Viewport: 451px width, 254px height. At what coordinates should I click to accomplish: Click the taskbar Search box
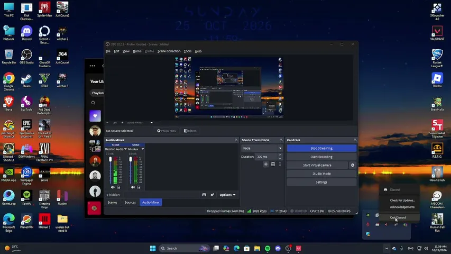184,248
